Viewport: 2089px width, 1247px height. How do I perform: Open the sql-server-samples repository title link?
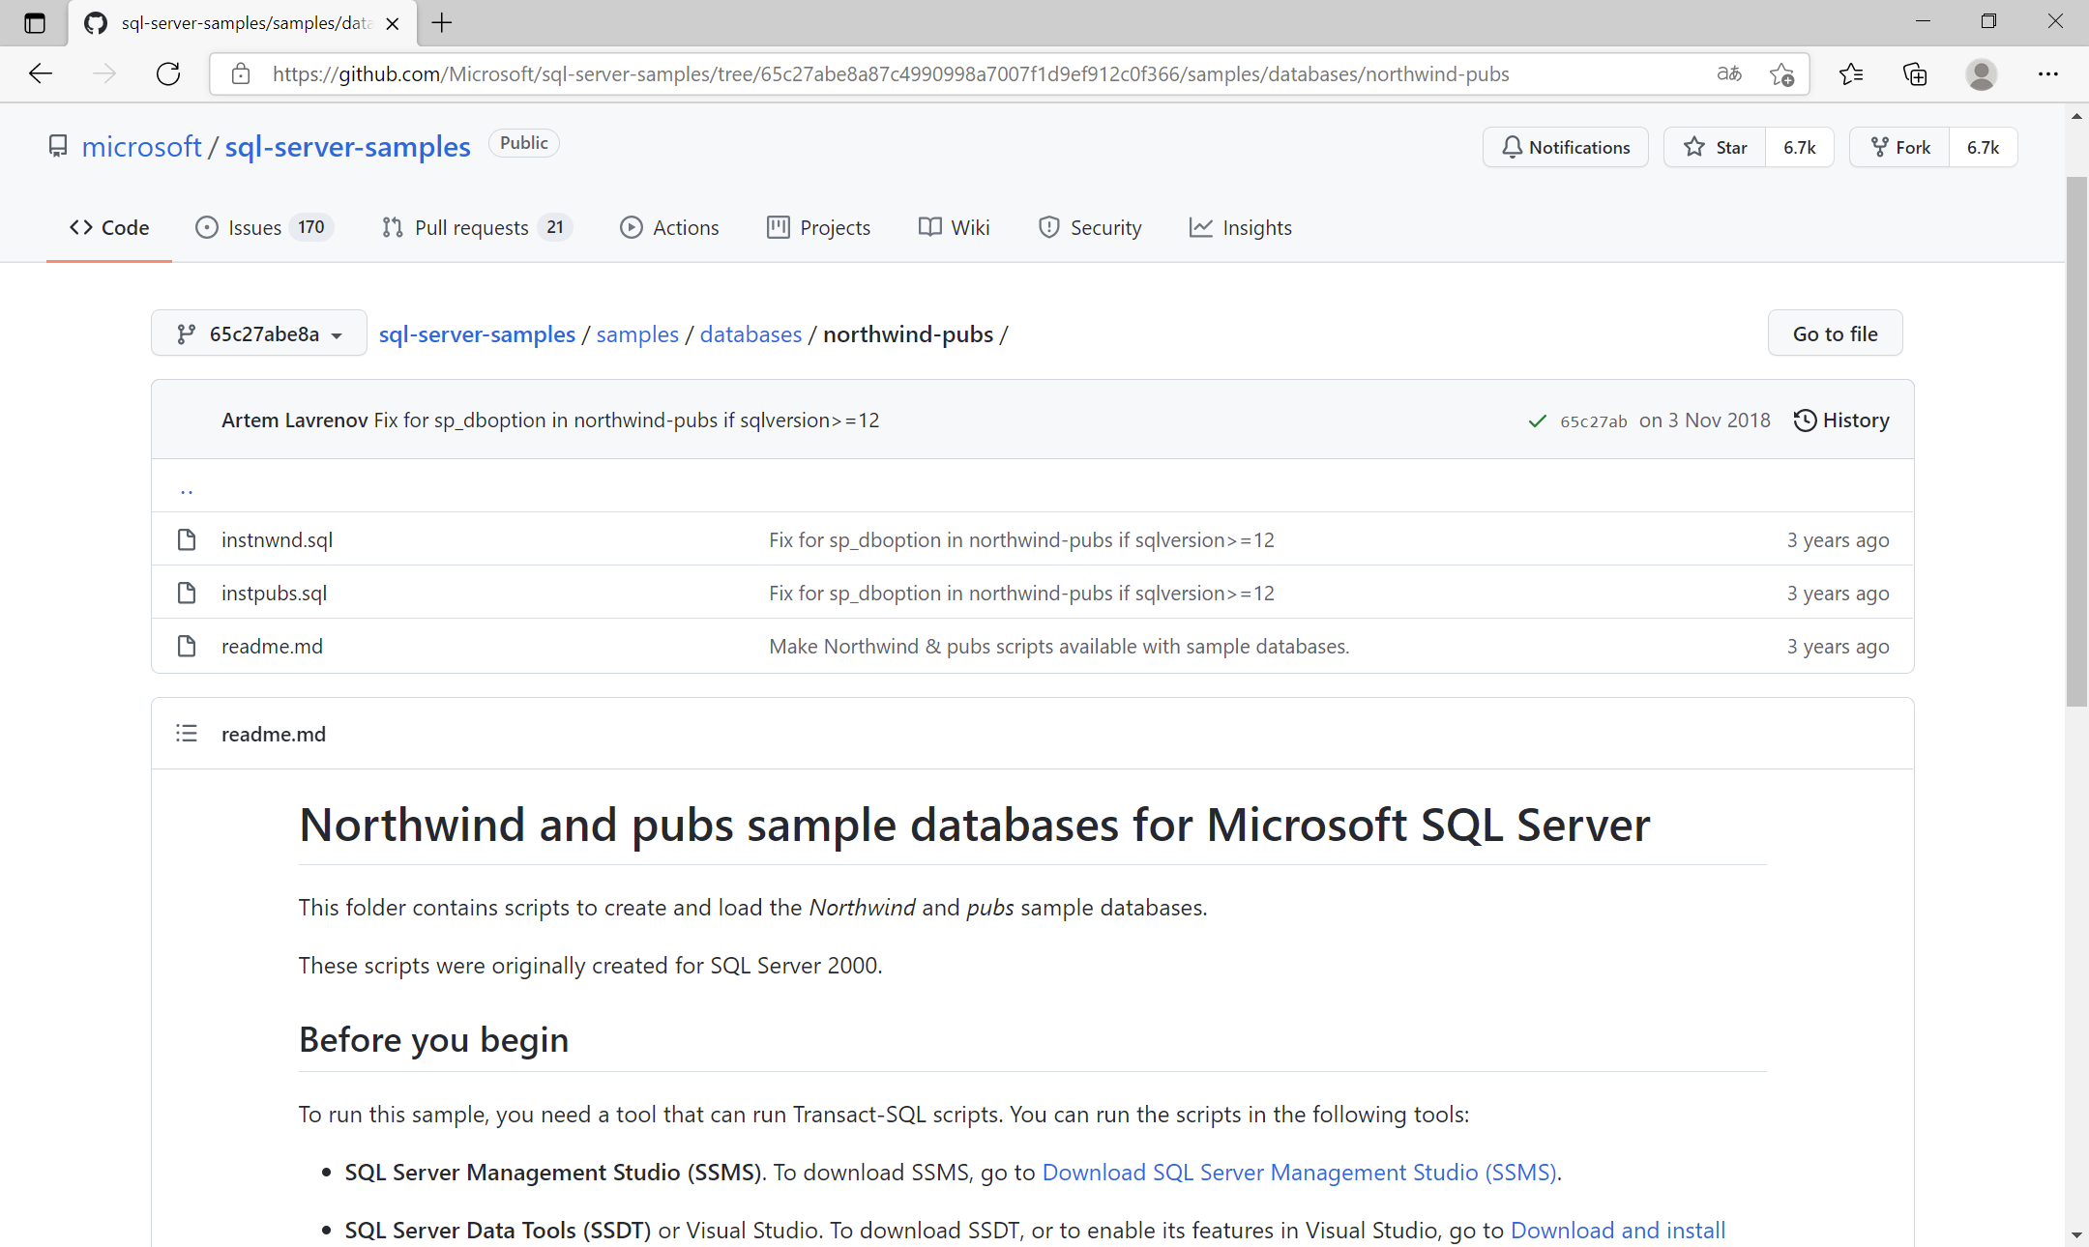coord(348,146)
